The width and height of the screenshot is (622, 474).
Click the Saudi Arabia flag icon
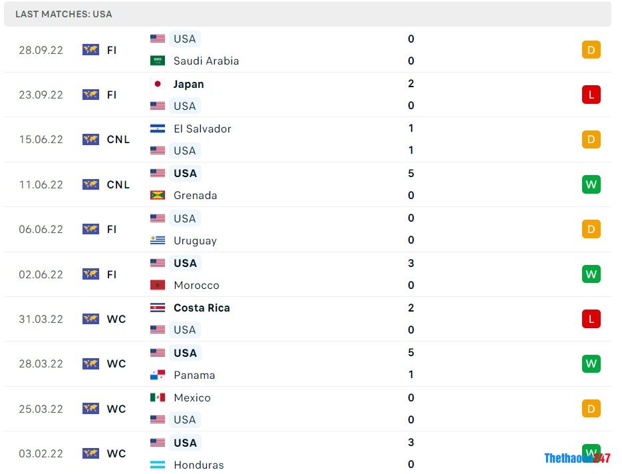tap(158, 61)
